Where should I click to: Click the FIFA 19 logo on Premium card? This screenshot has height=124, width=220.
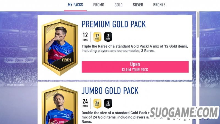(x=67, y=60)
